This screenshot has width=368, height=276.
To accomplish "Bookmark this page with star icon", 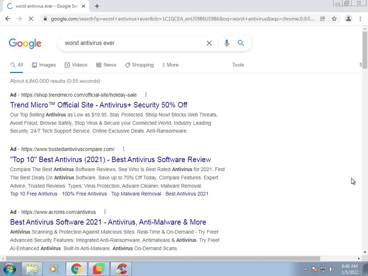I will (334, 19).
